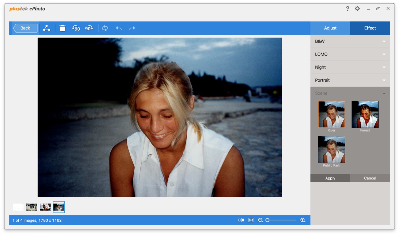Screen dimensions: 399x235
Task: Rotate the image 90 degrees counterclockwise
Action: pos(76,28)
